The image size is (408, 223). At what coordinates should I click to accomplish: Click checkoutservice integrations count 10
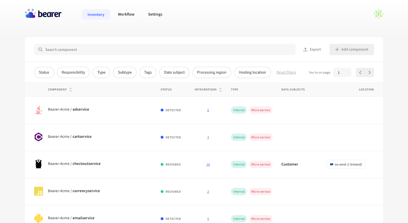tap(208, 164)
